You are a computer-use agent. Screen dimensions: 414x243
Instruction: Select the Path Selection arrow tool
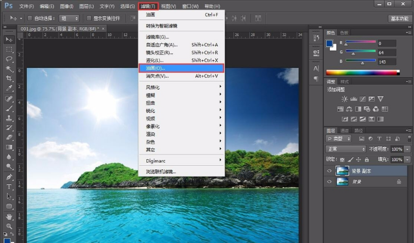9,196
